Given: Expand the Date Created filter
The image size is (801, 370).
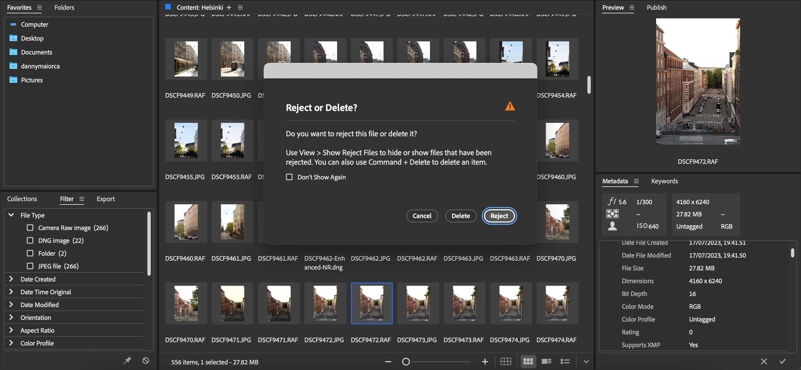Looking at the screenshot, I should point(11,279).
